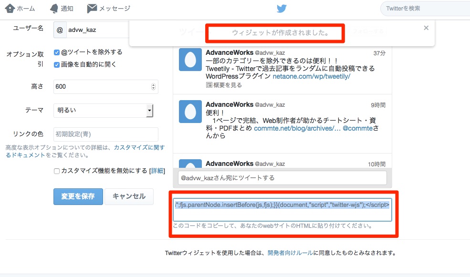Toggle the 画像を自動的に開く checkbox
The width and height of the screenshot is (470, 277).
57,65
